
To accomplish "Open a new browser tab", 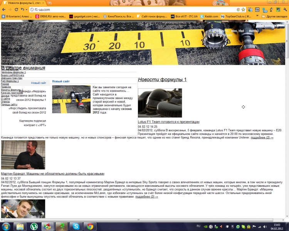I will coord(49,3).
